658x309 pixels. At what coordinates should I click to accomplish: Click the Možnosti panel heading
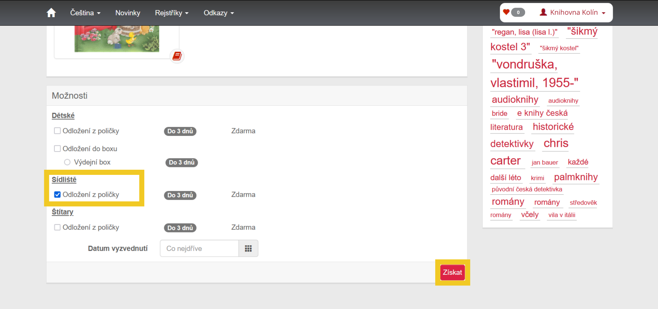[x=70, y=96]
